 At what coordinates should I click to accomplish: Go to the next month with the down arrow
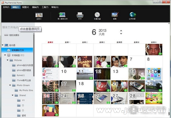coord(121,34)
